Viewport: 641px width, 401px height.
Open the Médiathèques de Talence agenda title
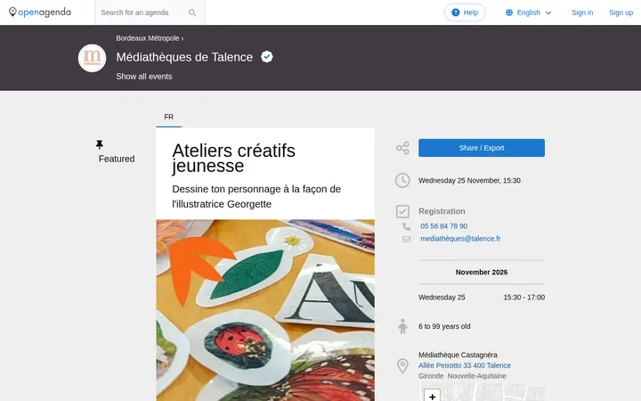pyautogui.click(x=184, y=57)
